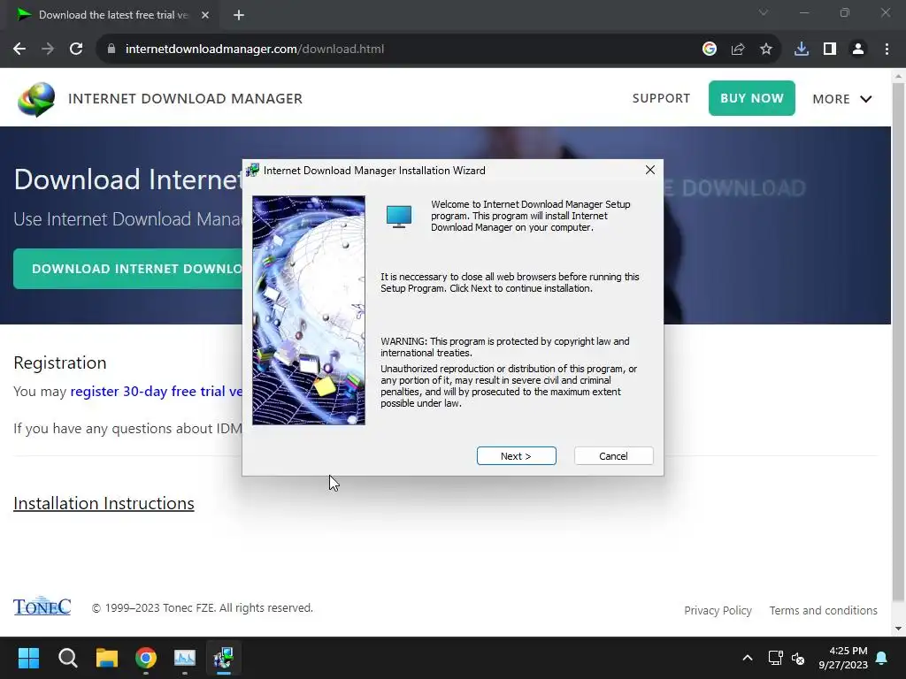Open Windows Start menu
The width and height of the screenshot is (906, 679).
(28, 658)
